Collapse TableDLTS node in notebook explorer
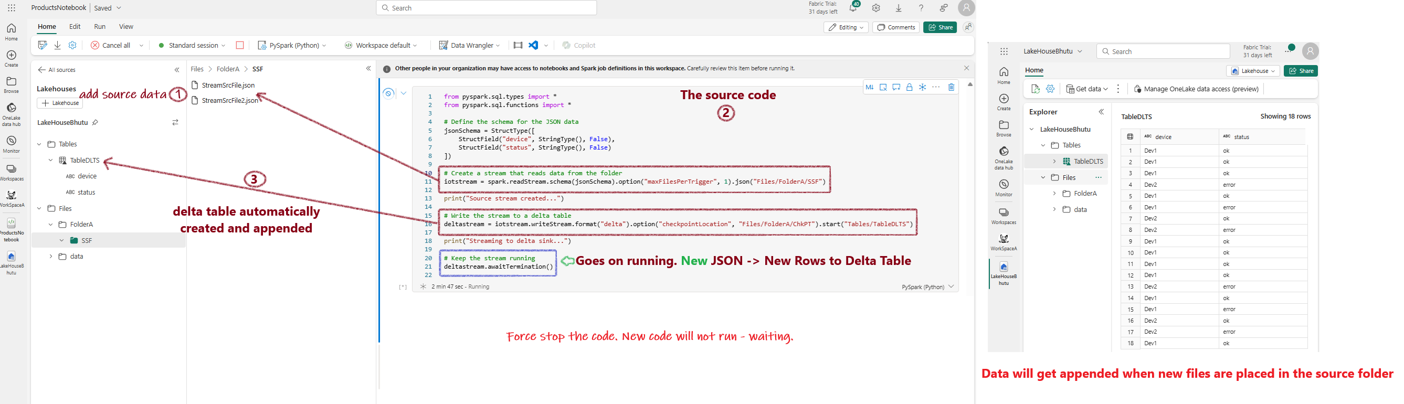Image resolution: width=1404 pixels, height=404 pixels. click(51, 161)
